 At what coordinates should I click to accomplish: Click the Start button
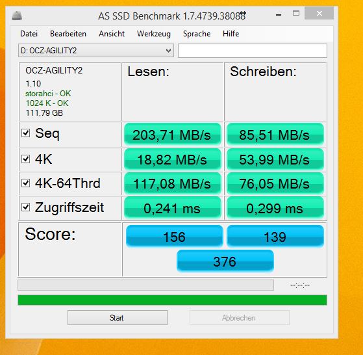(118, 318)
